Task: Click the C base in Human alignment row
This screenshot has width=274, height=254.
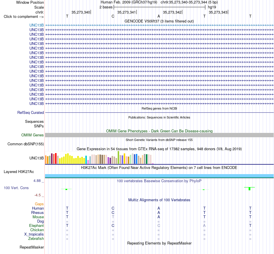Action: [x=113, y=208]
